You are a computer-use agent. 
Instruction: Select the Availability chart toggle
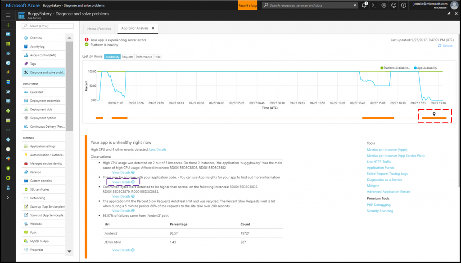[x=112, y=57]
